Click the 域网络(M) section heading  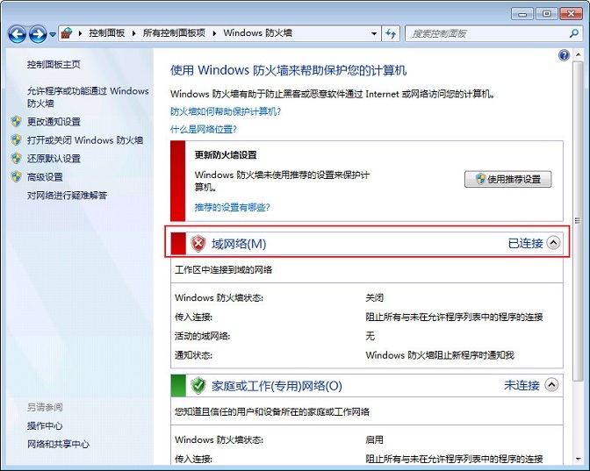pos(239,244)
